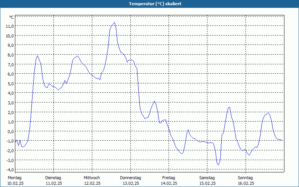The image size is (299, 187).
Task: Select the 11,0 axis value
Action: click(10, 26)
